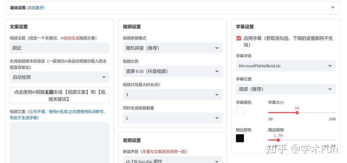Click the 视频片段最大时长(秒) label

click(x=141, y=84)
